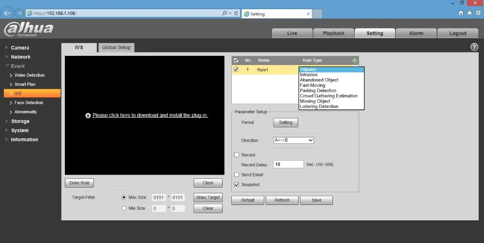Image resolution: width=484 pixels, height=243 pixels.
Task: Choose Intrusion from rule type list
Action: [332, 75]
